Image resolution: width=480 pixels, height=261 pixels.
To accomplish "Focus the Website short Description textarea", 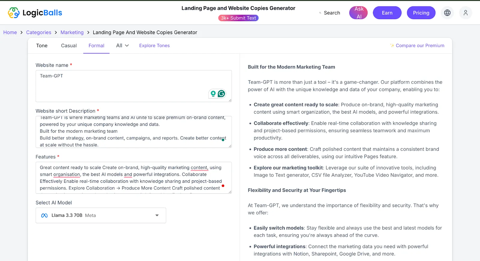I will [133, 132].
